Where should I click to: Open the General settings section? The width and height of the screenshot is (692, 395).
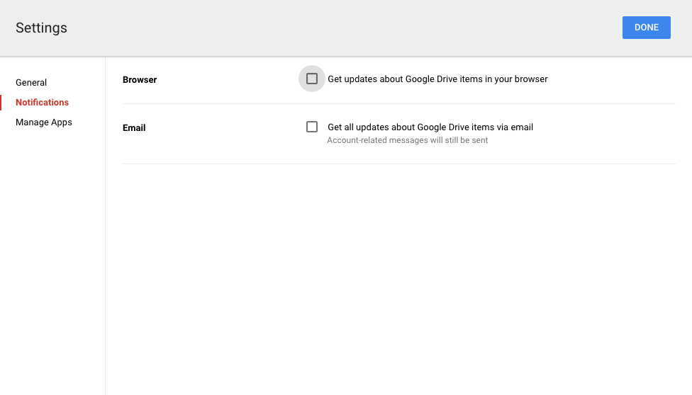click(x=31, y=83)
